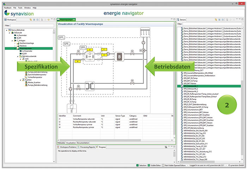Select Speicherladetemperatur in Workspace tree

pyautogui.click(x=37, y=75)
